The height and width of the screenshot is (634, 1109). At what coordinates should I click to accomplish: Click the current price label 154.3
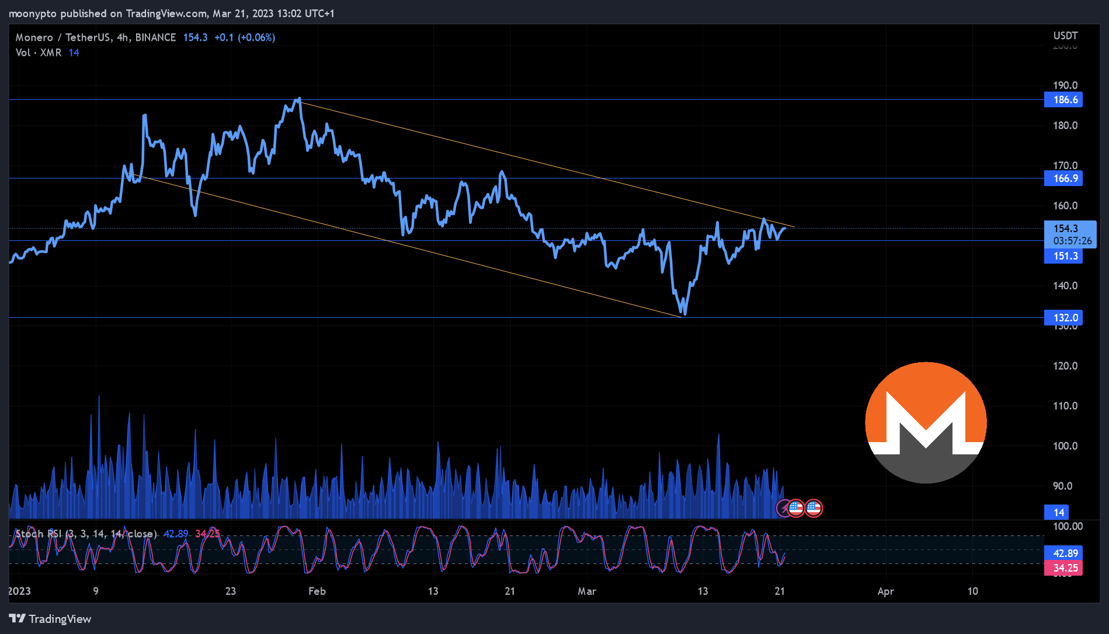click(x=1066, y=229)
